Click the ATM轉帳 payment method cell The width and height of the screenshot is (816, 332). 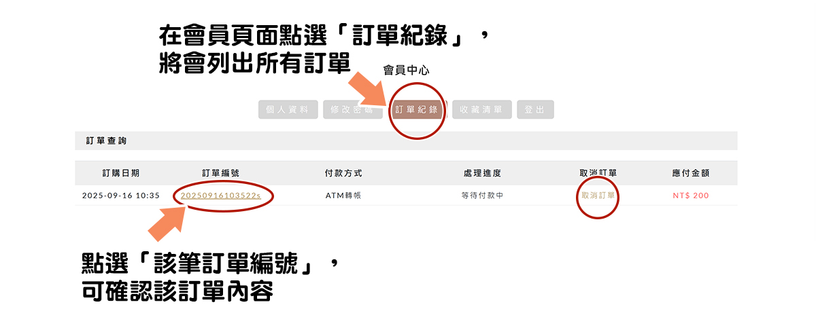pos(343,196)
